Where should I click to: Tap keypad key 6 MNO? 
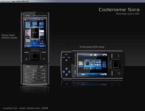(43, 74)
